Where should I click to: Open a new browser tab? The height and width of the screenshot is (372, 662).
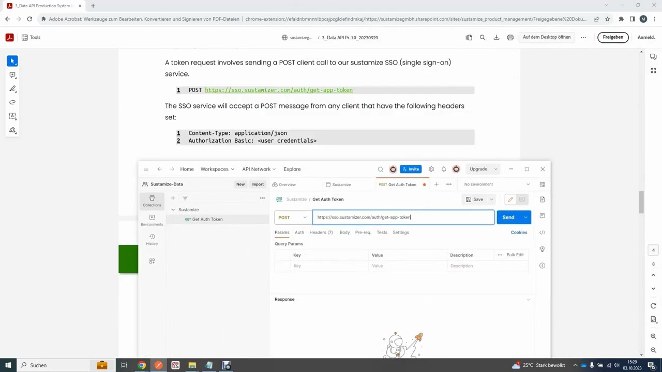(x=93, y=6)
